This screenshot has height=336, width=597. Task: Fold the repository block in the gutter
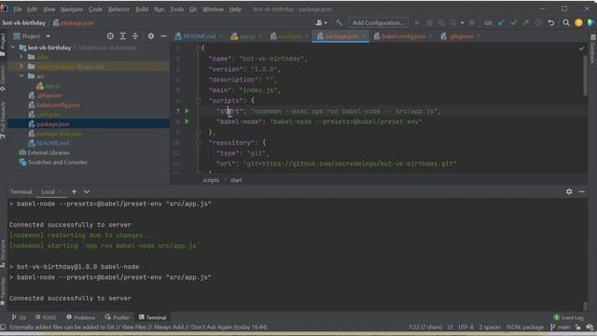(199, 143)
